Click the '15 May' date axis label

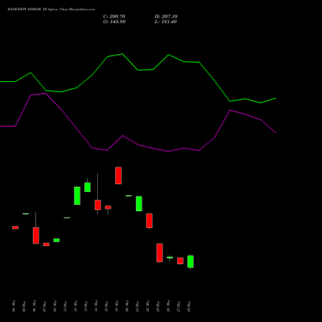tap(106, 306)
